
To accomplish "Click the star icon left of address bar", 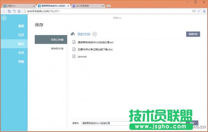I will coord(19,11).
